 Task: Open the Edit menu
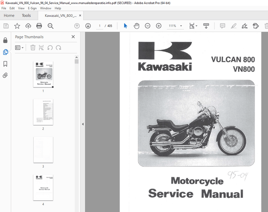coord(12,8)
